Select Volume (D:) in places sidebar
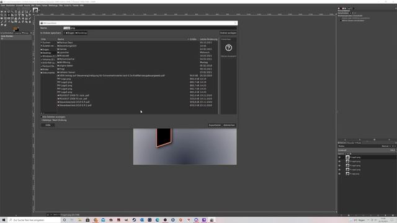The image size is (397, 223). (x=48, y=59)
